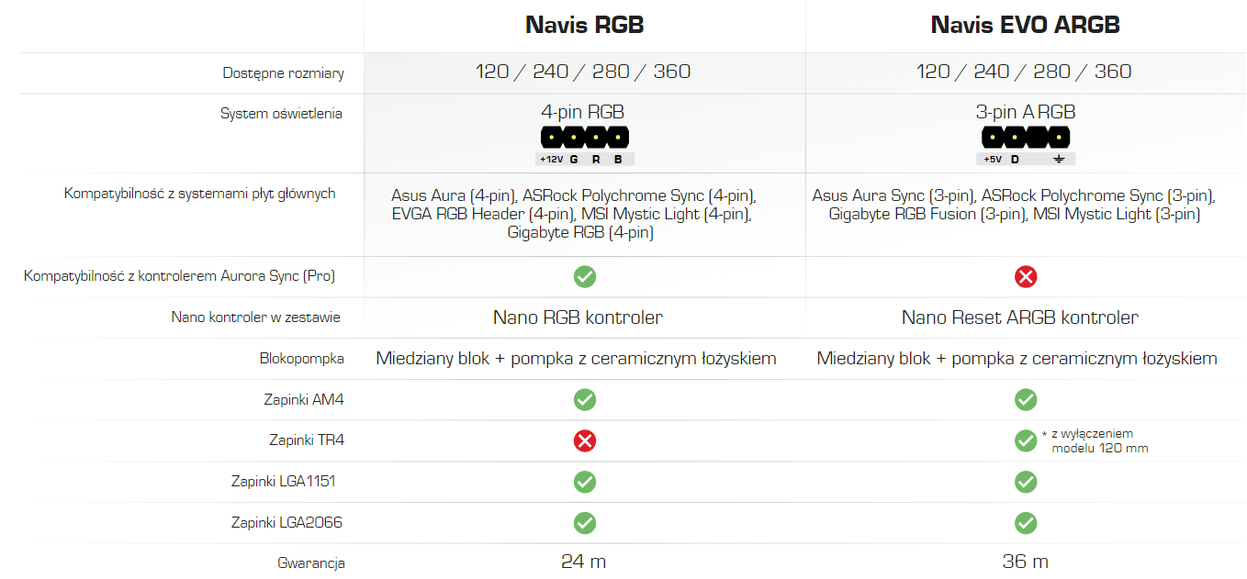Click the Nano Reset ARGB kontroler text
Image resolution: width=1247 pixels, height=579 pixels.
point(1020,317)
